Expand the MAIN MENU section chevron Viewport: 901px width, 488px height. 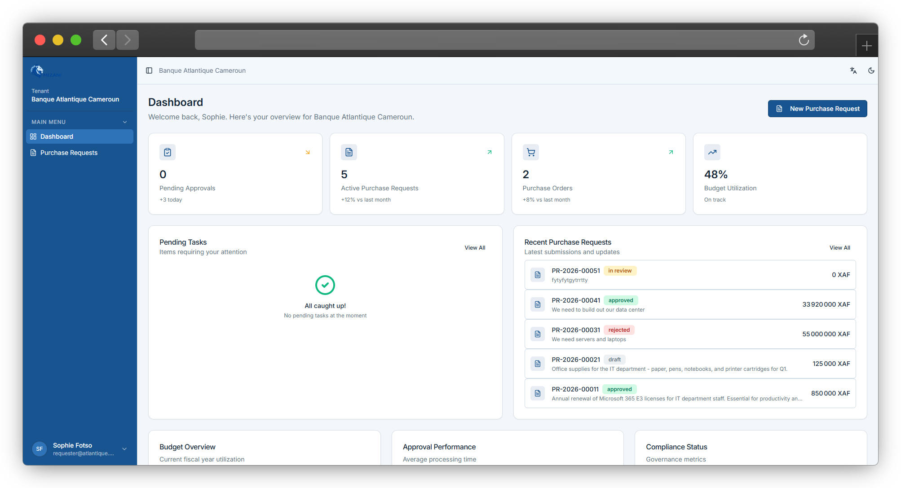coord(124,122)
